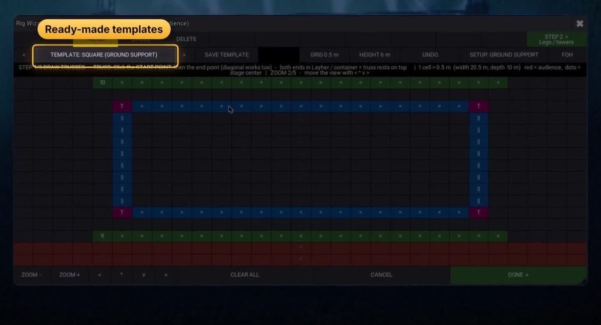This screenshot has width=601, height=325.
Task: Move grid view up with ^ button
Action: point(121,274)
